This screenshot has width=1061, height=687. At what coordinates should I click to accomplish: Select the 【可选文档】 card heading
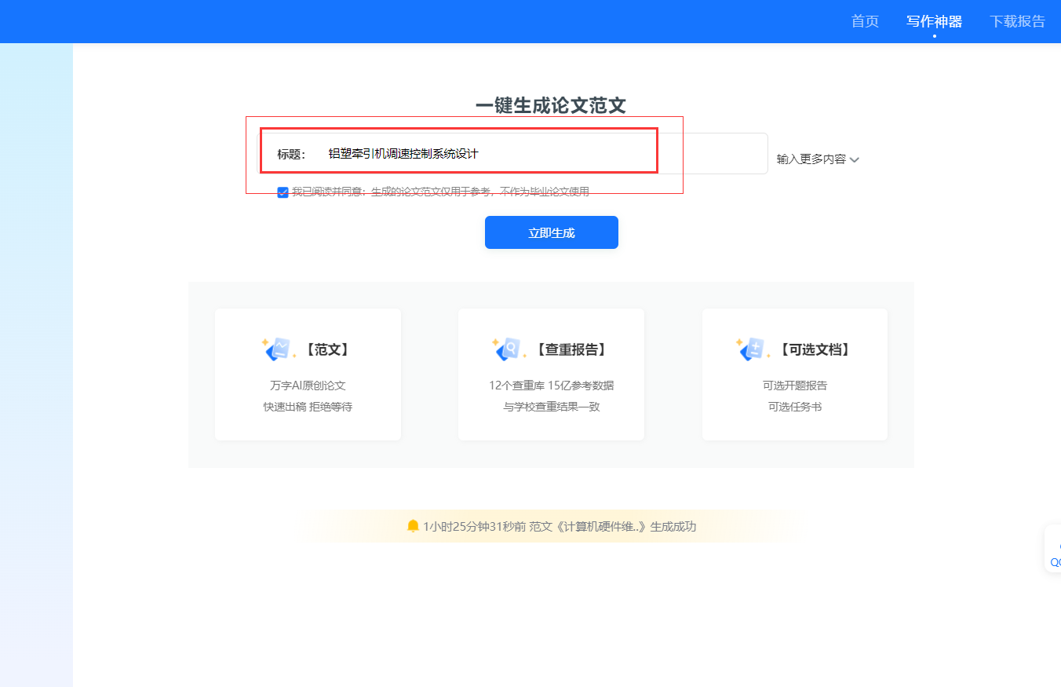815,350
